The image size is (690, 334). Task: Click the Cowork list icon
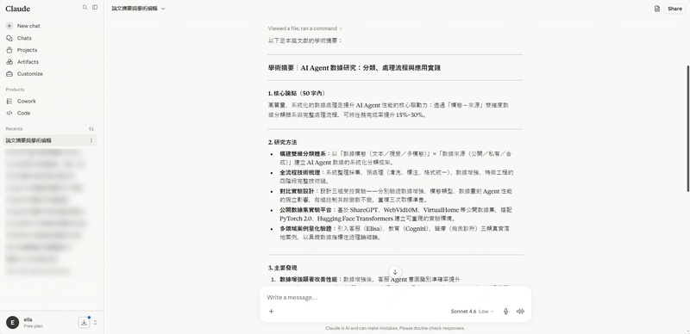[9, 101]
